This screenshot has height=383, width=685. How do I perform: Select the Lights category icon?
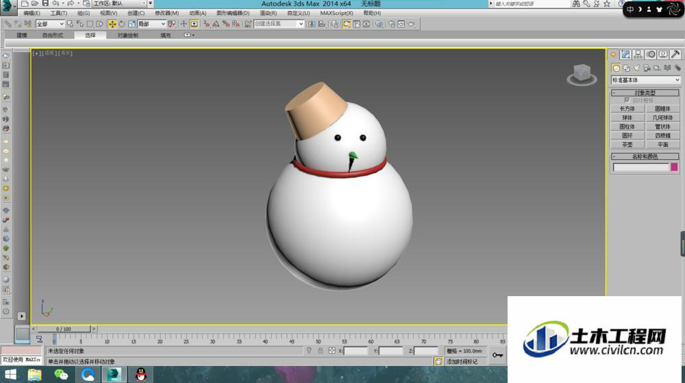[x=636, y=68]
